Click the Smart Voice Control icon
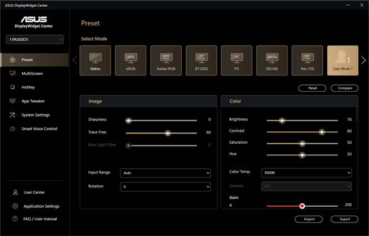The width and height of the screenshot is (369, 236). click(x=12, y=128)
